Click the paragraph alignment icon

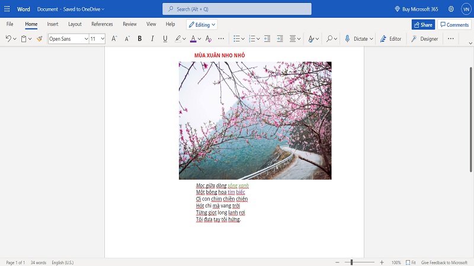click(292, 38)
